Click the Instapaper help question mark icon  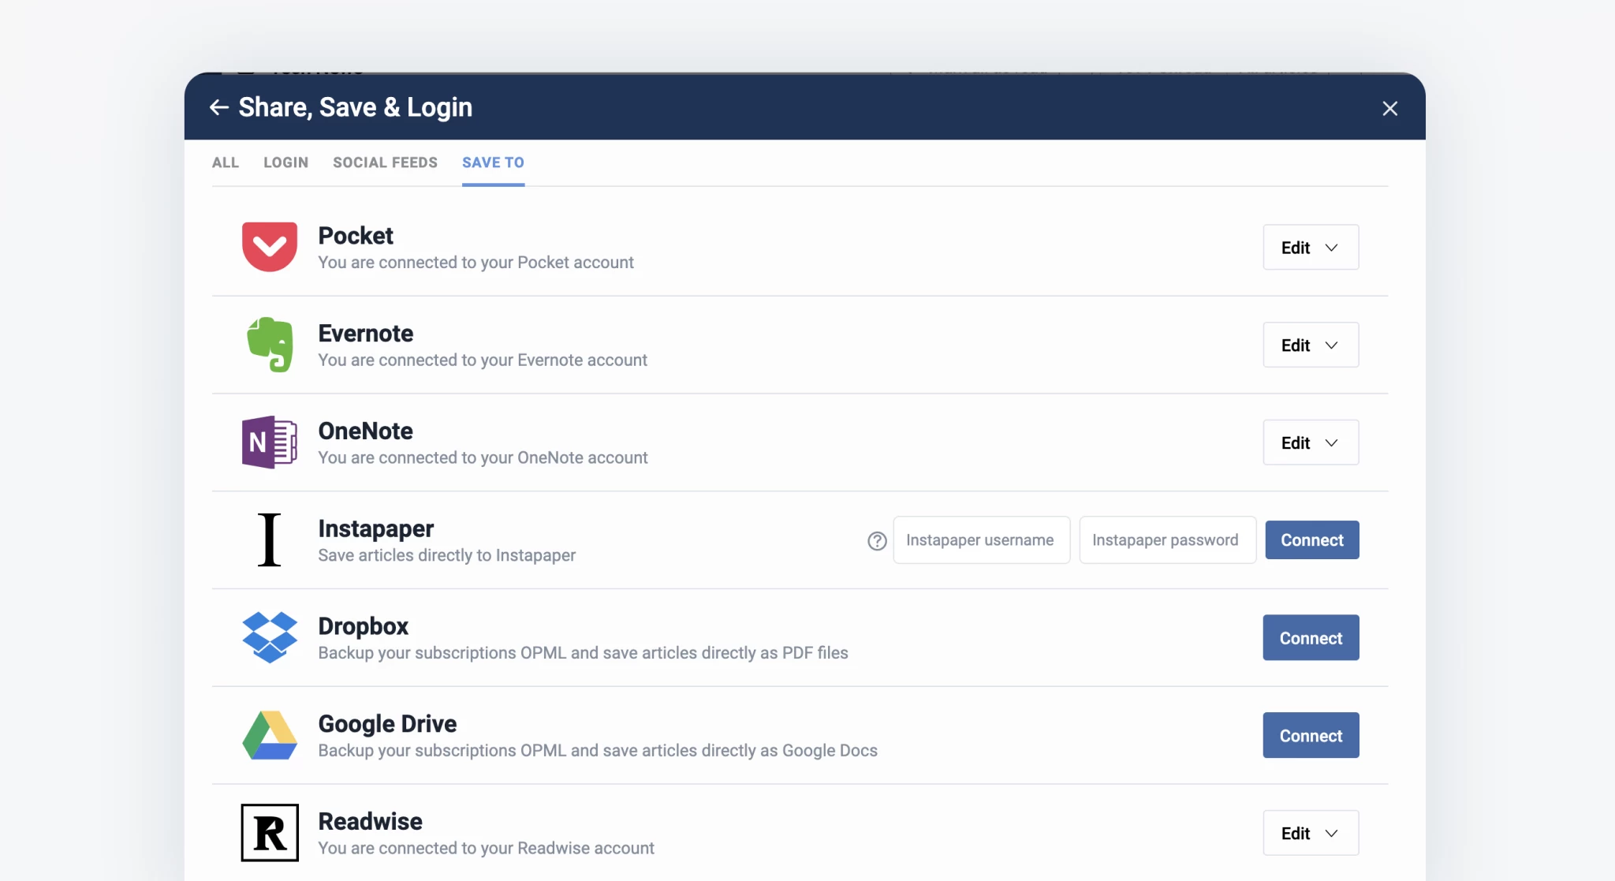click(x=875, y=541)
